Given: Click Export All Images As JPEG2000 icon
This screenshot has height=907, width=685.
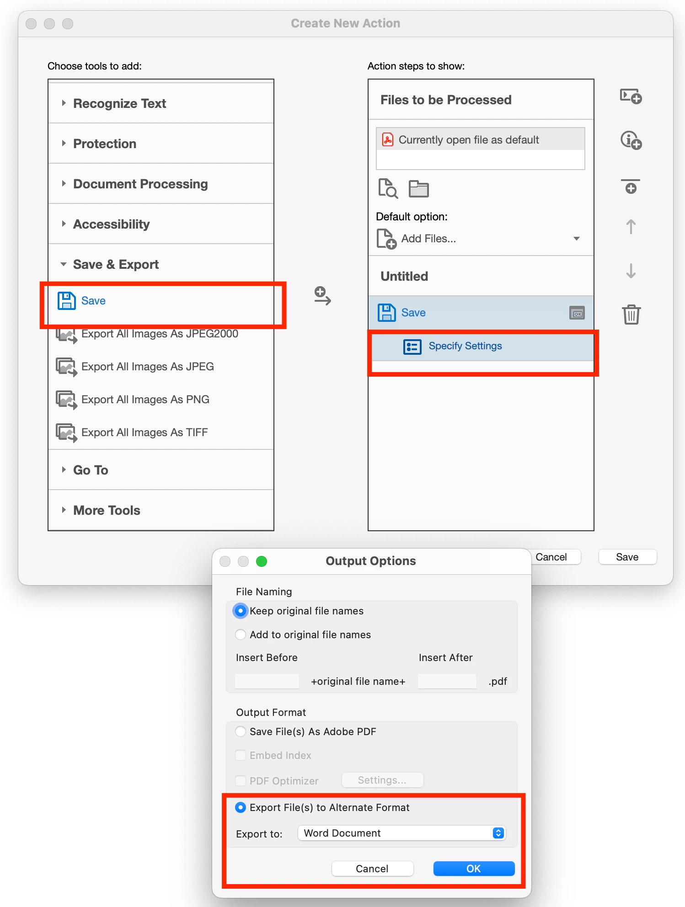Looking at the screenshot, I should (67, 336).
